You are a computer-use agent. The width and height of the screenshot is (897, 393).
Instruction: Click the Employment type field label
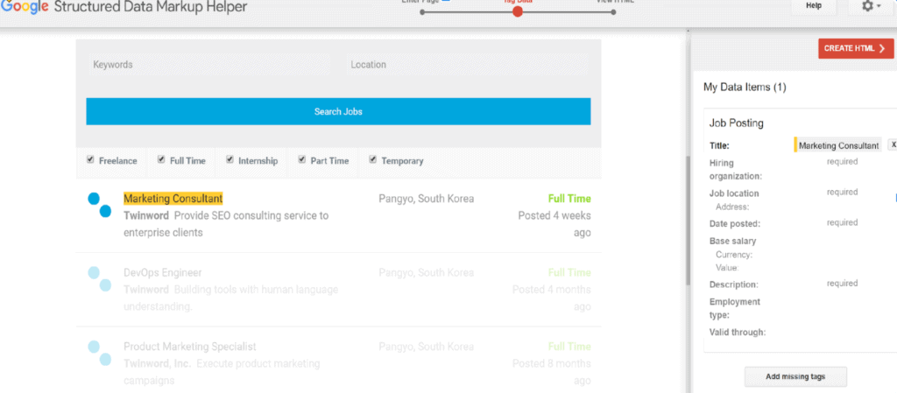click(735, 308)
